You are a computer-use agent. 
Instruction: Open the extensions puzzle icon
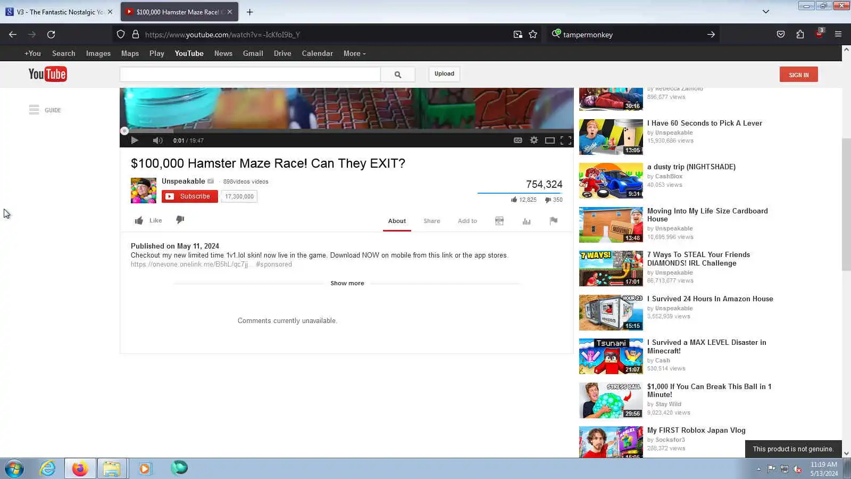coord(800,35)
